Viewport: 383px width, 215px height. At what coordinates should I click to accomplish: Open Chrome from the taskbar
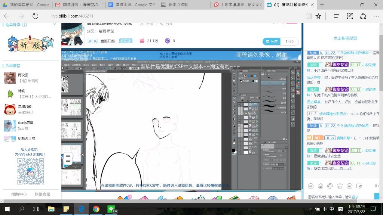pos(96,209)
